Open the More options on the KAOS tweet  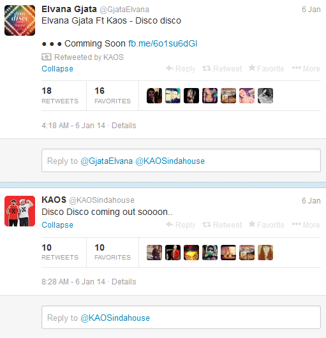[306, 225]
